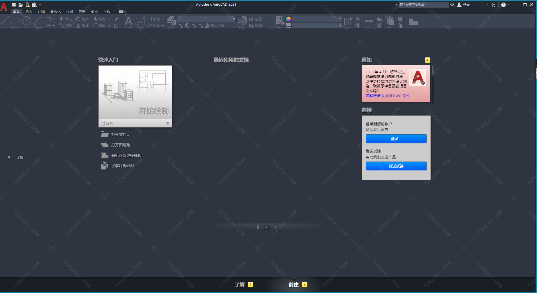Screen dimensions: 537x293
Task: Click the Linear (线性) dimension tool
Action: point(154,19)
